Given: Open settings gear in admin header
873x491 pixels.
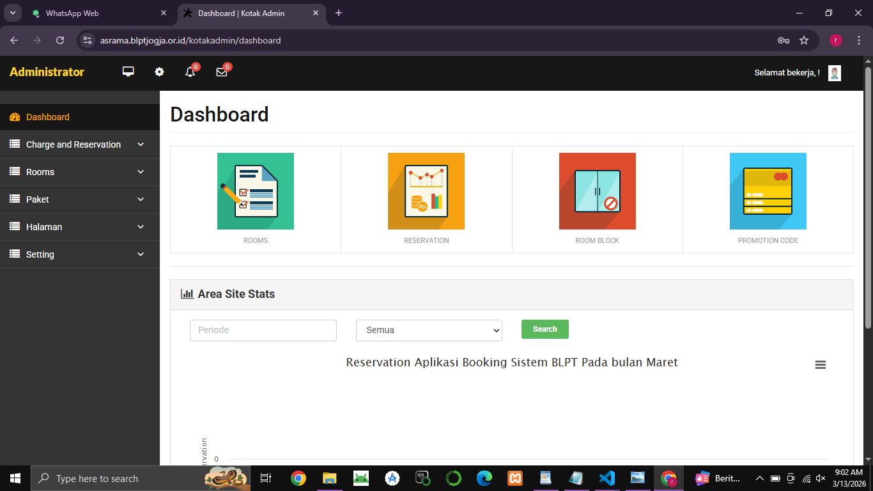Looking at the screenshot, I should click(159, 72).
